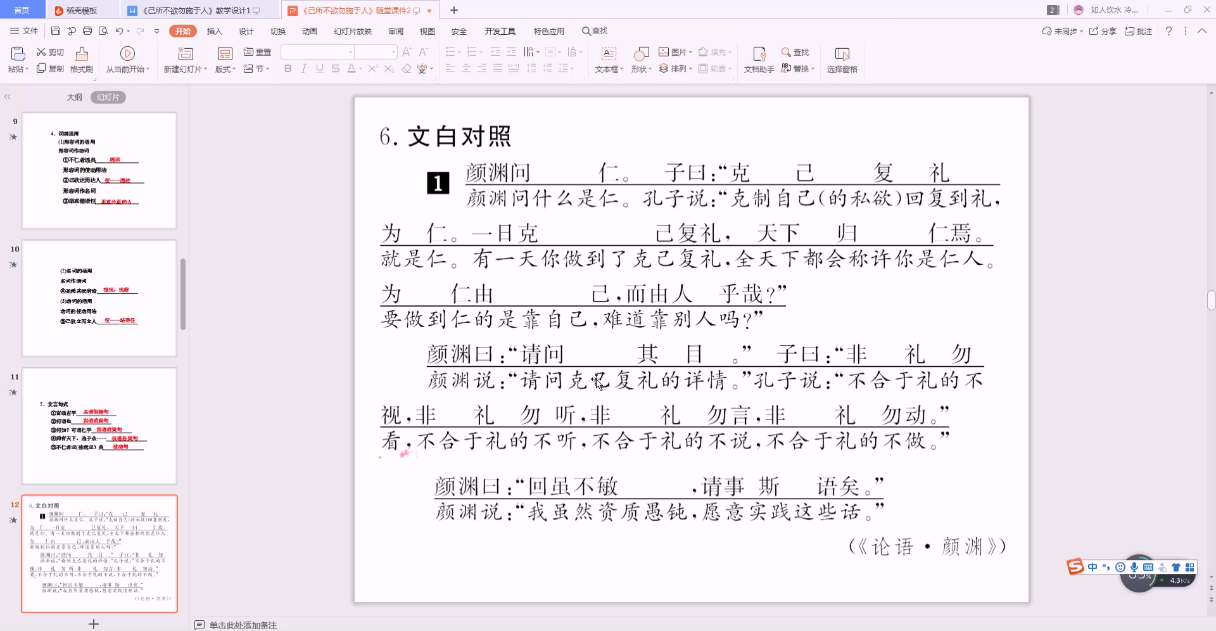
Task: Click the Comment (批注) button
Action: click(x=1138, y=31)
